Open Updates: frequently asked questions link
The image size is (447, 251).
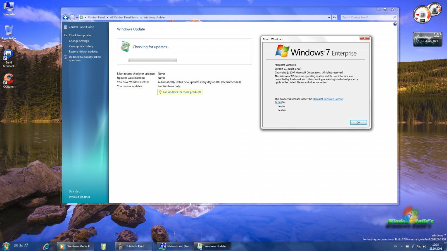coord(85,59)
